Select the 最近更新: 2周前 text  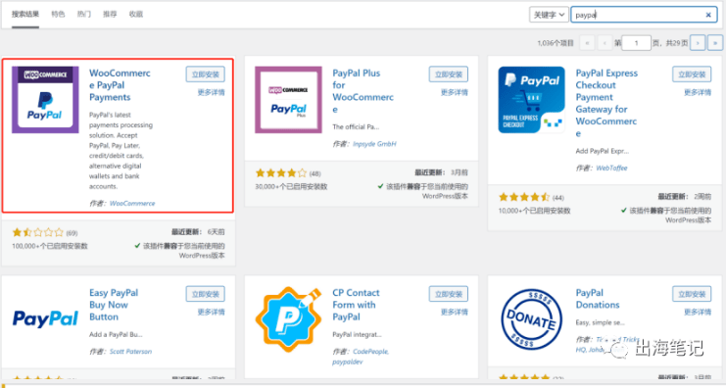coord(684,197)
